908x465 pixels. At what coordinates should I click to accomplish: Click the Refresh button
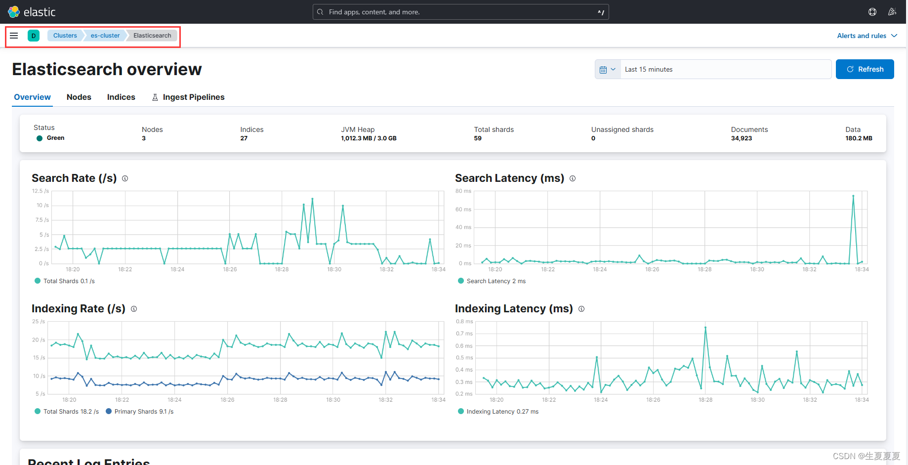[x=865, y=69]
